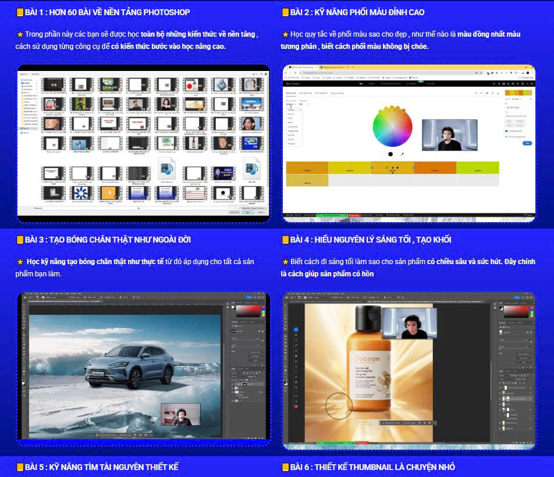554x477 pixels.
Task: Click the blue save button in Adobe Color panel
Action: 527,143
